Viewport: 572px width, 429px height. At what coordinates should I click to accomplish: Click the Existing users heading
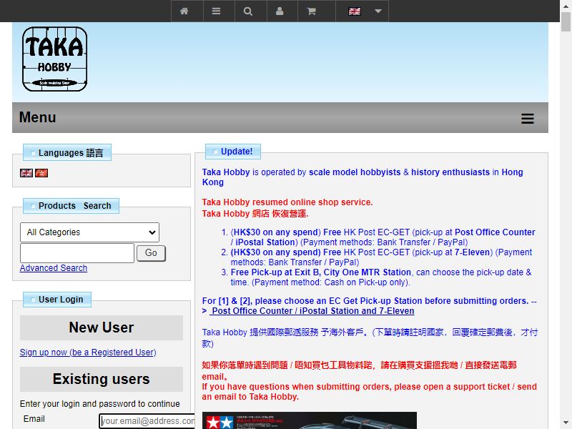(x=102, y=379)
